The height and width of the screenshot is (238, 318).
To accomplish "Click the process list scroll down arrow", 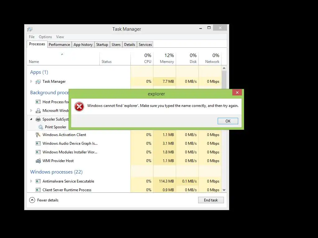I will click(x=224, y=190).
